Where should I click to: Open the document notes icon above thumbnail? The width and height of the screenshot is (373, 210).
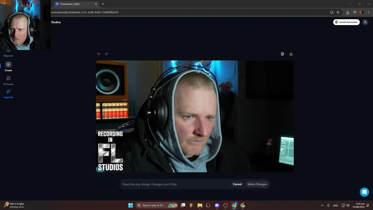(x=282, y=54)
